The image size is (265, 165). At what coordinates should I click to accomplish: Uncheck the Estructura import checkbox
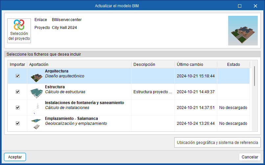point(18,92)
